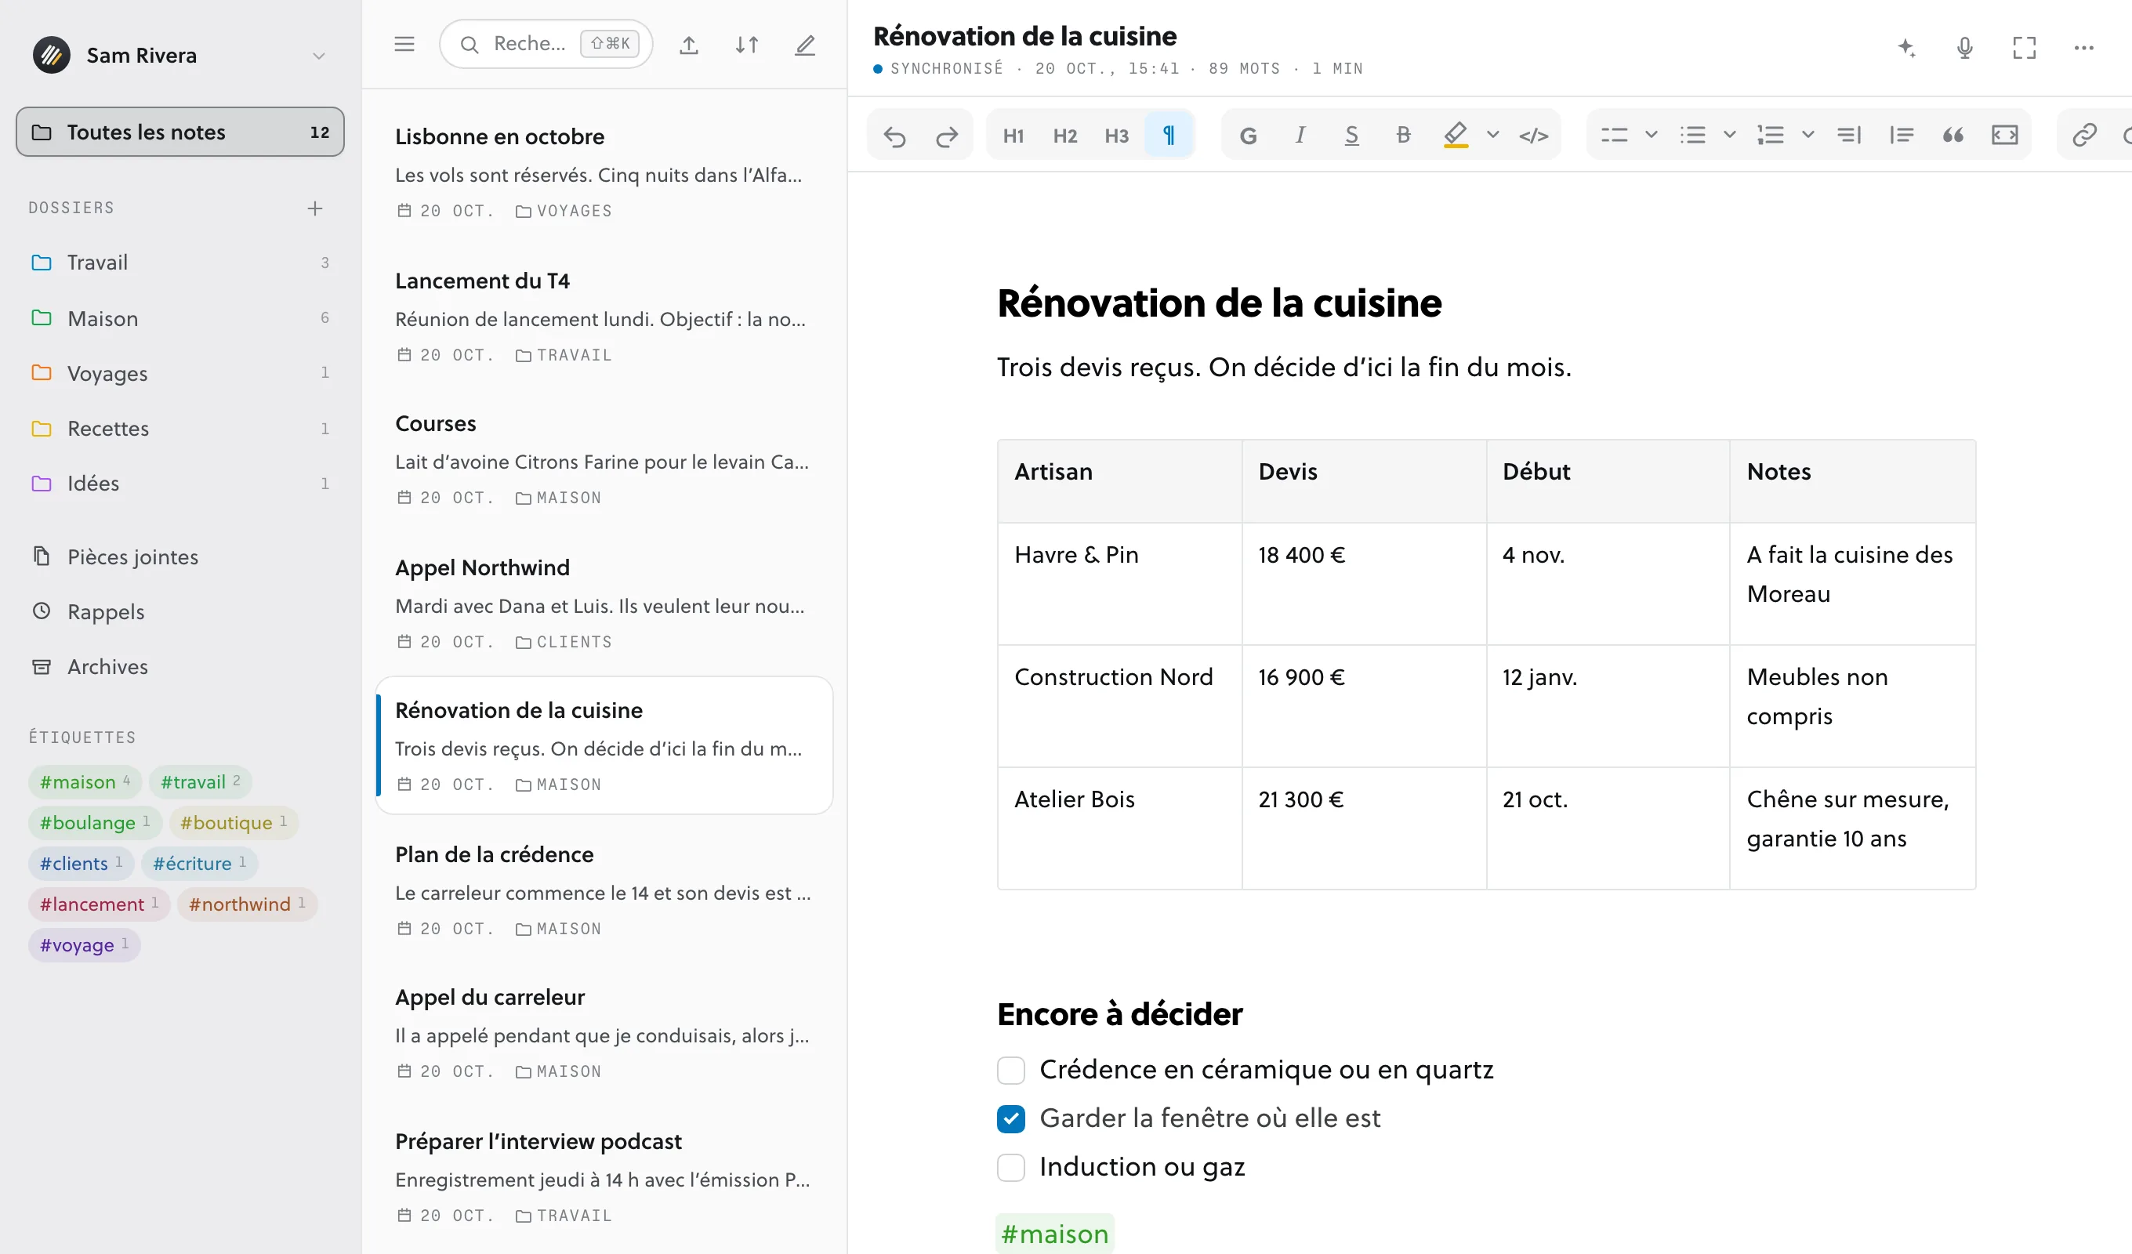This screenshot has width=2132, height=1254.
Task: Change note sort order
Action: click(747, 45)
